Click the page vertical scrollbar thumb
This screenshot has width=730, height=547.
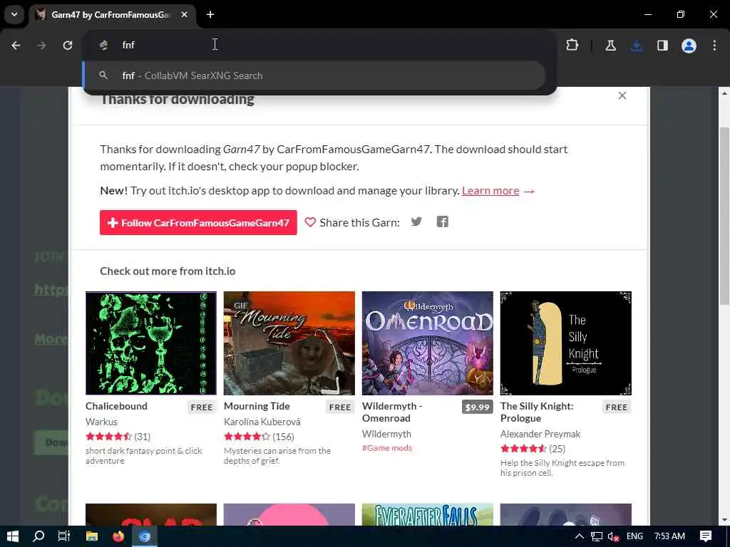click(x=724, y=217)
